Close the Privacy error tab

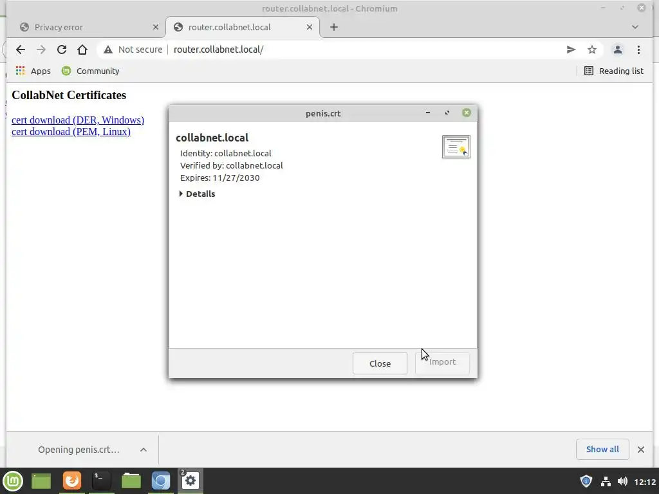click(x=156, y=27)
